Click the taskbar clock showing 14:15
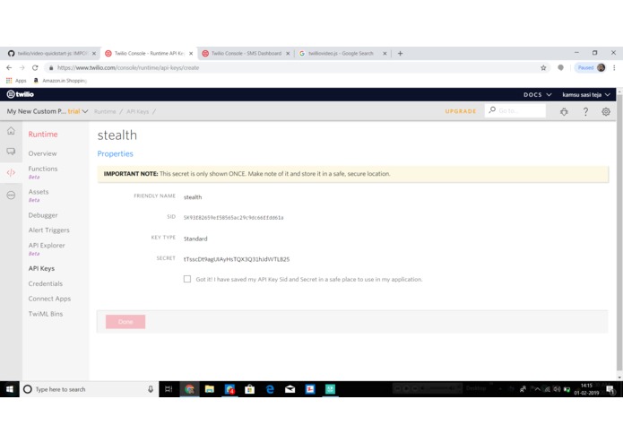 pyautogui.click(x=586, y=389)
